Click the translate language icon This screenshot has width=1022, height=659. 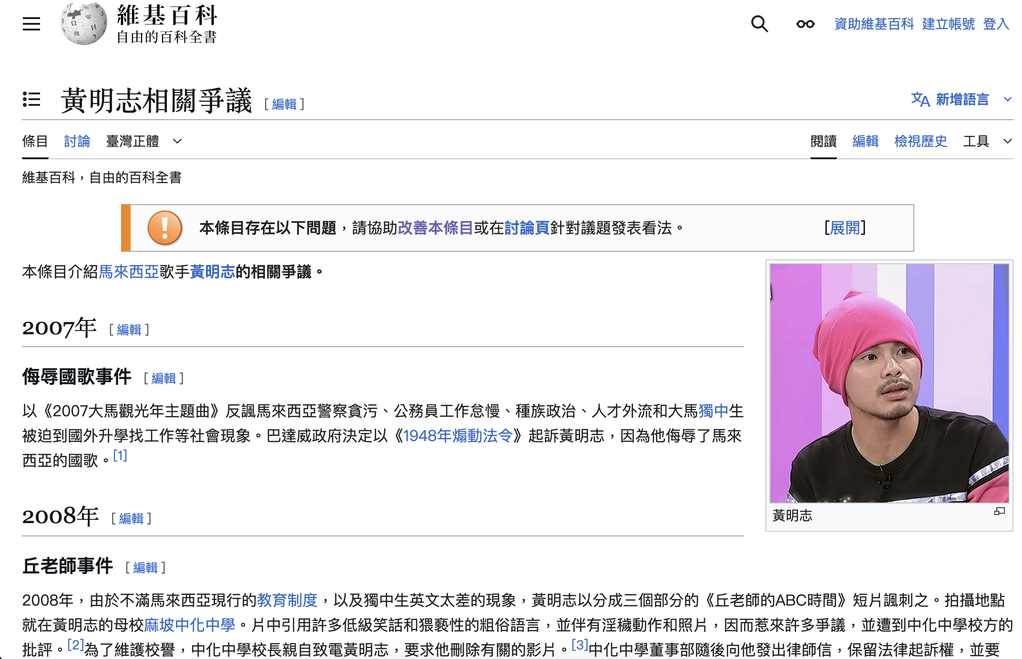pos(920,100)
